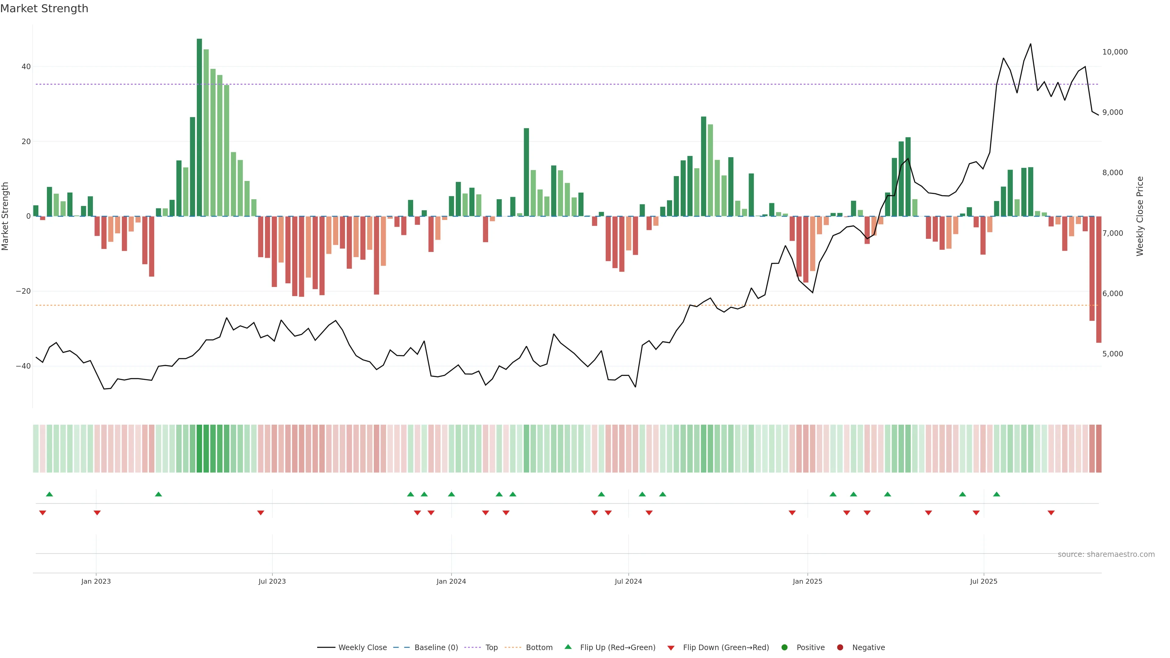Click the deepest red bar at far right
The image size is (1170, 658).
click(1099, 279)
